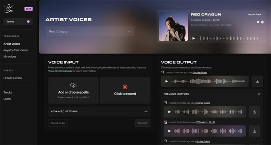The width and height of the screenshot is (271, 145).
Task: Click the Submit Track button
Action: pos(255,15)
